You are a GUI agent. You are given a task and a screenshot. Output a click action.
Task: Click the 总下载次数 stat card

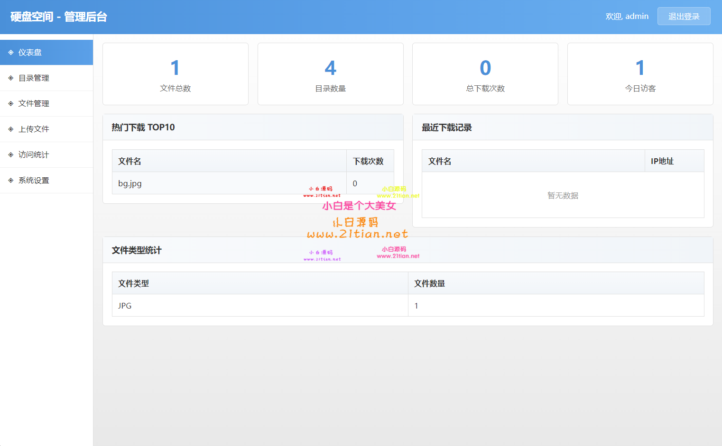[485, 74]
